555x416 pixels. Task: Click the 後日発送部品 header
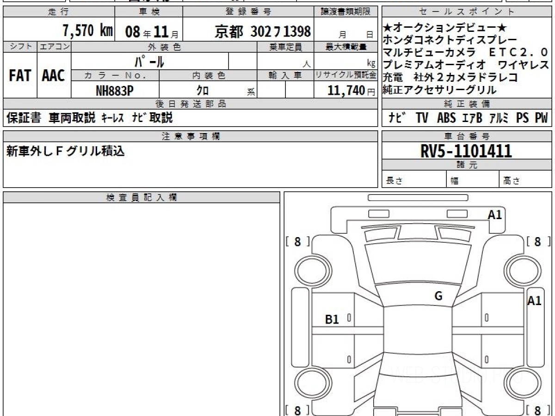point(191,104)
